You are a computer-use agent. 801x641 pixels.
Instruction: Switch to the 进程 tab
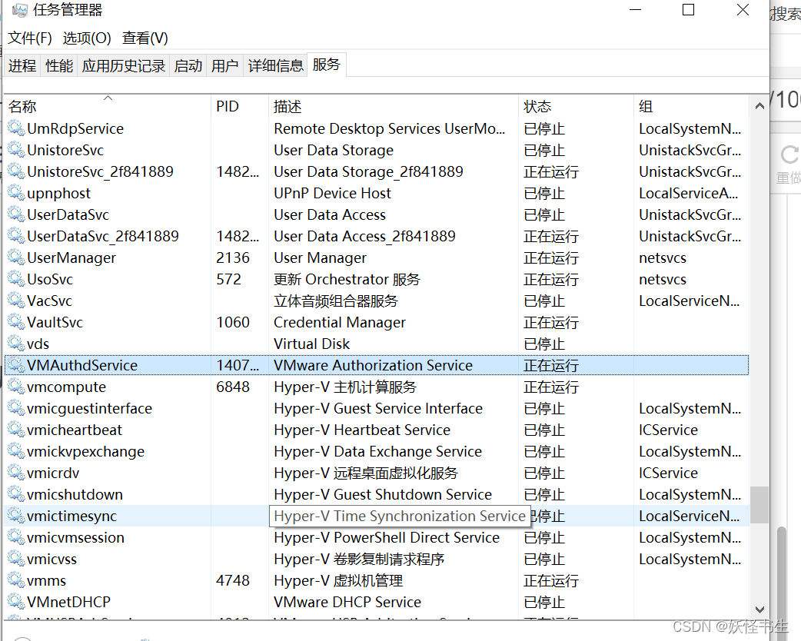coord(22,65)
